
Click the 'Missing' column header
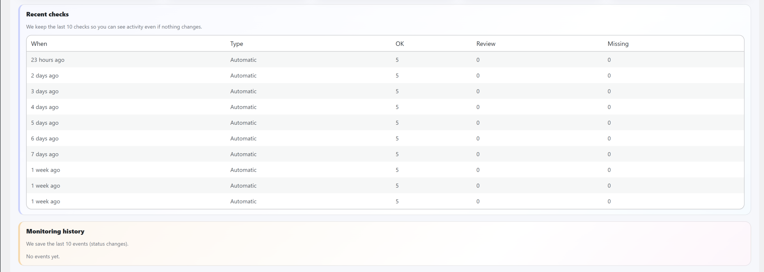[x=618, y=44]
